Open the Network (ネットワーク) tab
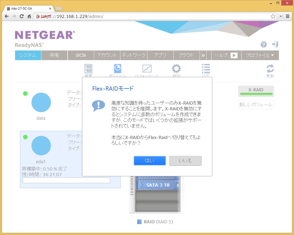294x235 pixels. coord(134,55)
